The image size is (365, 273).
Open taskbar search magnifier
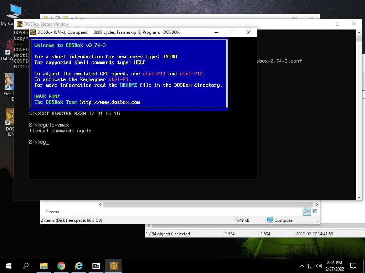[26, 266]
